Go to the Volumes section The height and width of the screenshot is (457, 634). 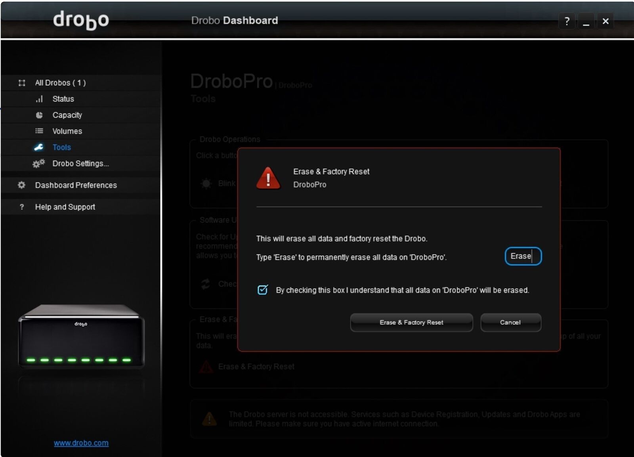(67, 131)
